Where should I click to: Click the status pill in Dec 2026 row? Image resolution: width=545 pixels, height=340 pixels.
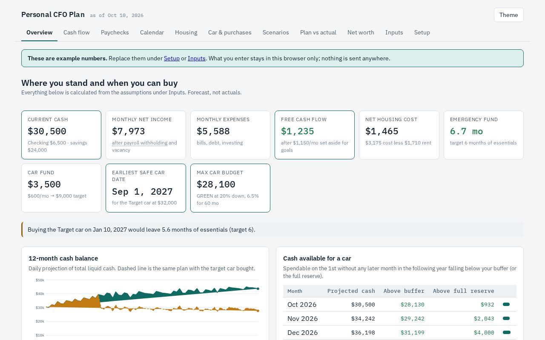click(x=507, y=332)
